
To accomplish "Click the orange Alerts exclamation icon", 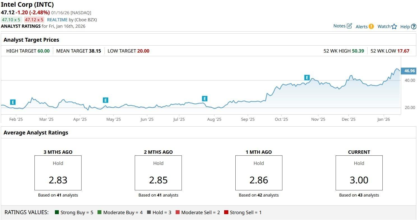I will pyautogui.click(x=371, y=27).
